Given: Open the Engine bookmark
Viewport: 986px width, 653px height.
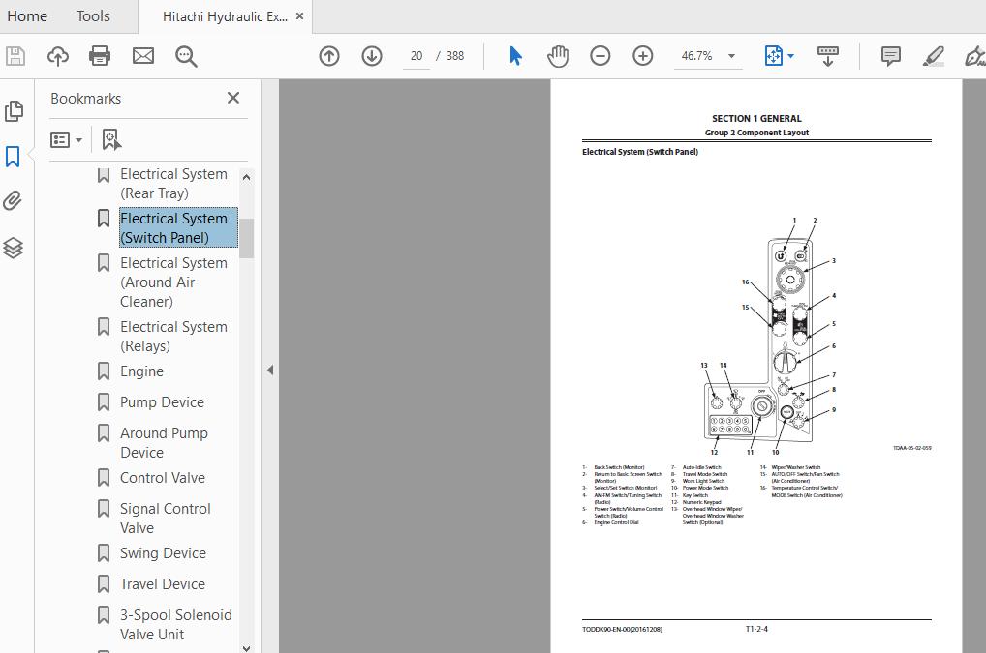Looking at the screenshot, I should 141,371.
